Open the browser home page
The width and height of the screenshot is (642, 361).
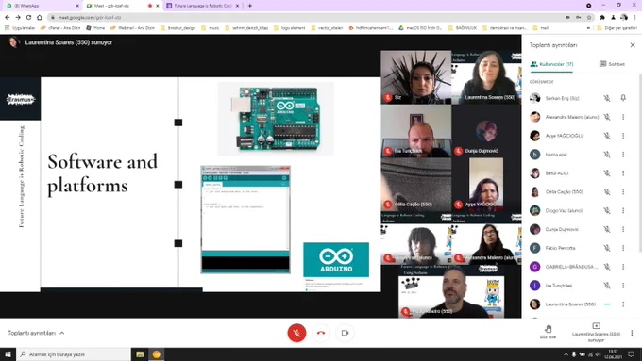(40, 18)
